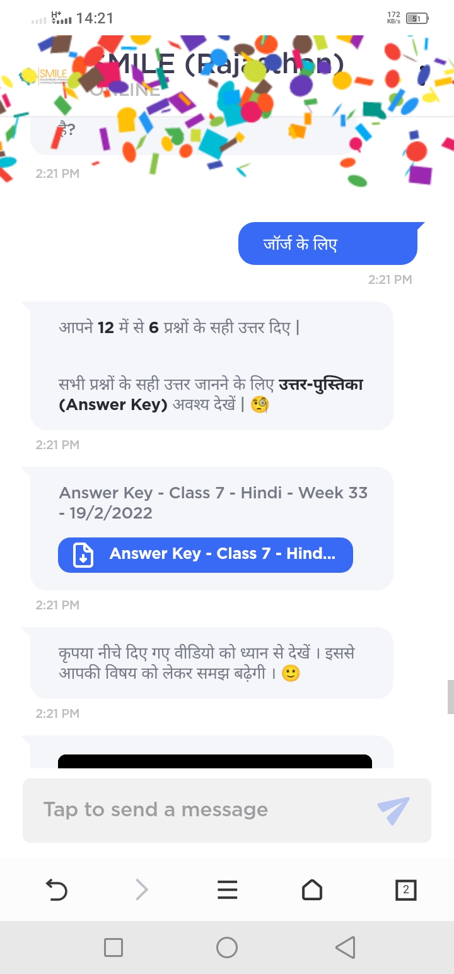Tap the Answer Key Week 33 title text
Viewport: 454px width, 974px height.
(213, 503)
